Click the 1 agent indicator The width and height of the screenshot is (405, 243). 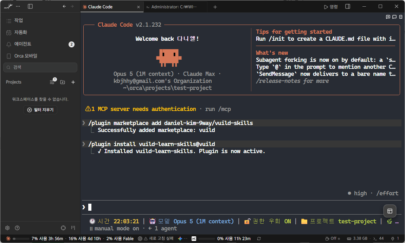[x=162, y=229]
